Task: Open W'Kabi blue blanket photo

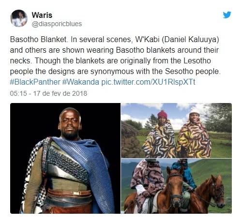Action: [65, 159]
